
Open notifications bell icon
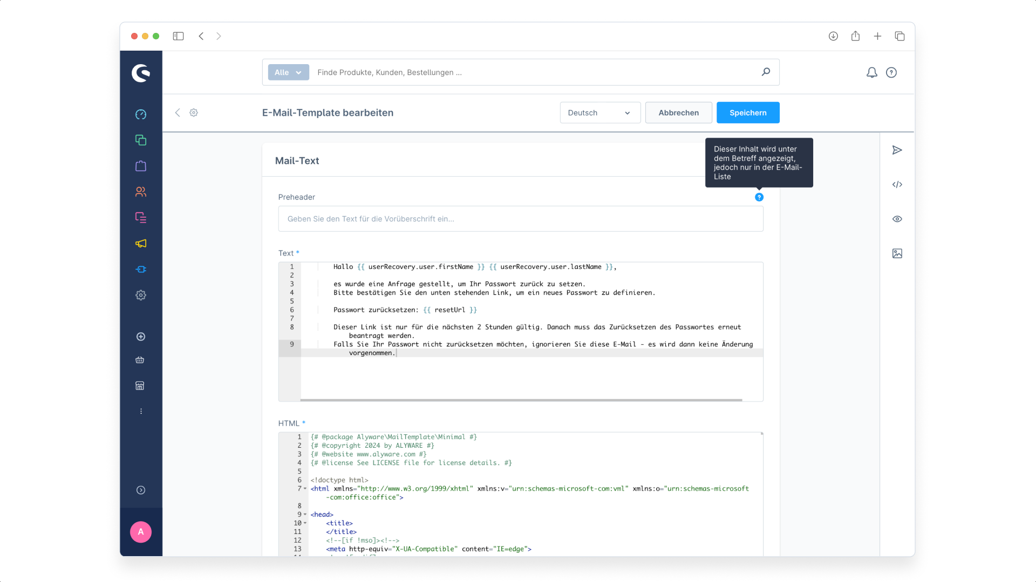coord(872,72)
